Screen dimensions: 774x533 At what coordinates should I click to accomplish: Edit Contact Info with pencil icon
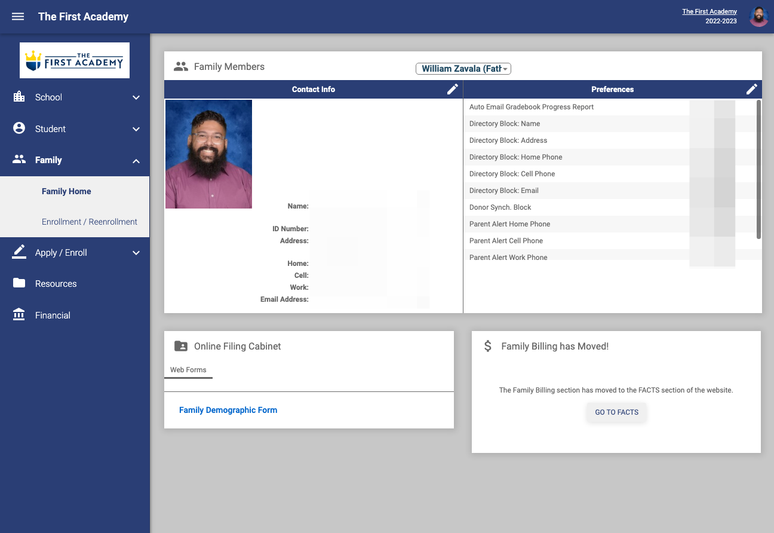(x=453, y=89)
